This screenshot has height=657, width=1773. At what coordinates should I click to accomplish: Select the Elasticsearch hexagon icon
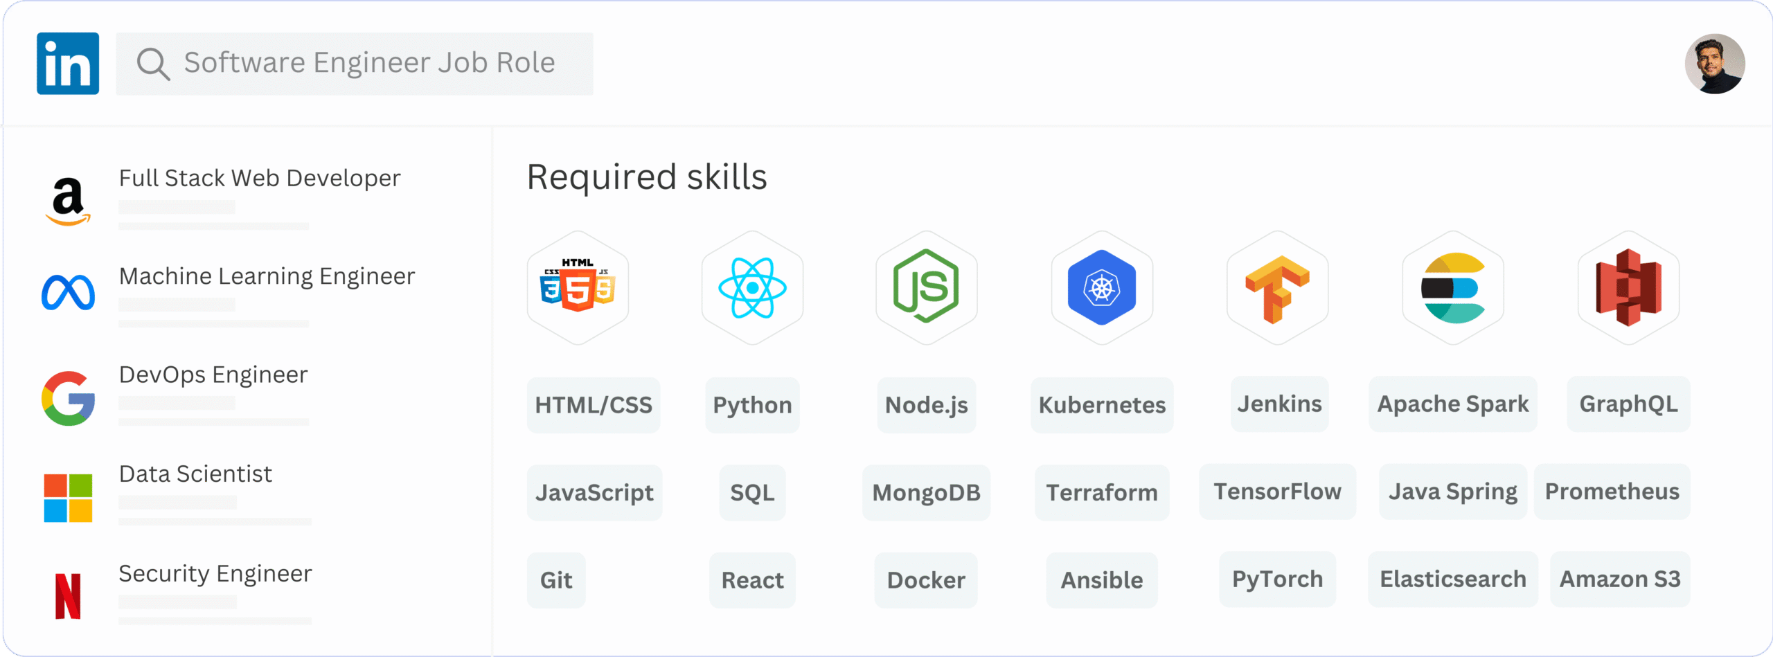click(1453, 288)
